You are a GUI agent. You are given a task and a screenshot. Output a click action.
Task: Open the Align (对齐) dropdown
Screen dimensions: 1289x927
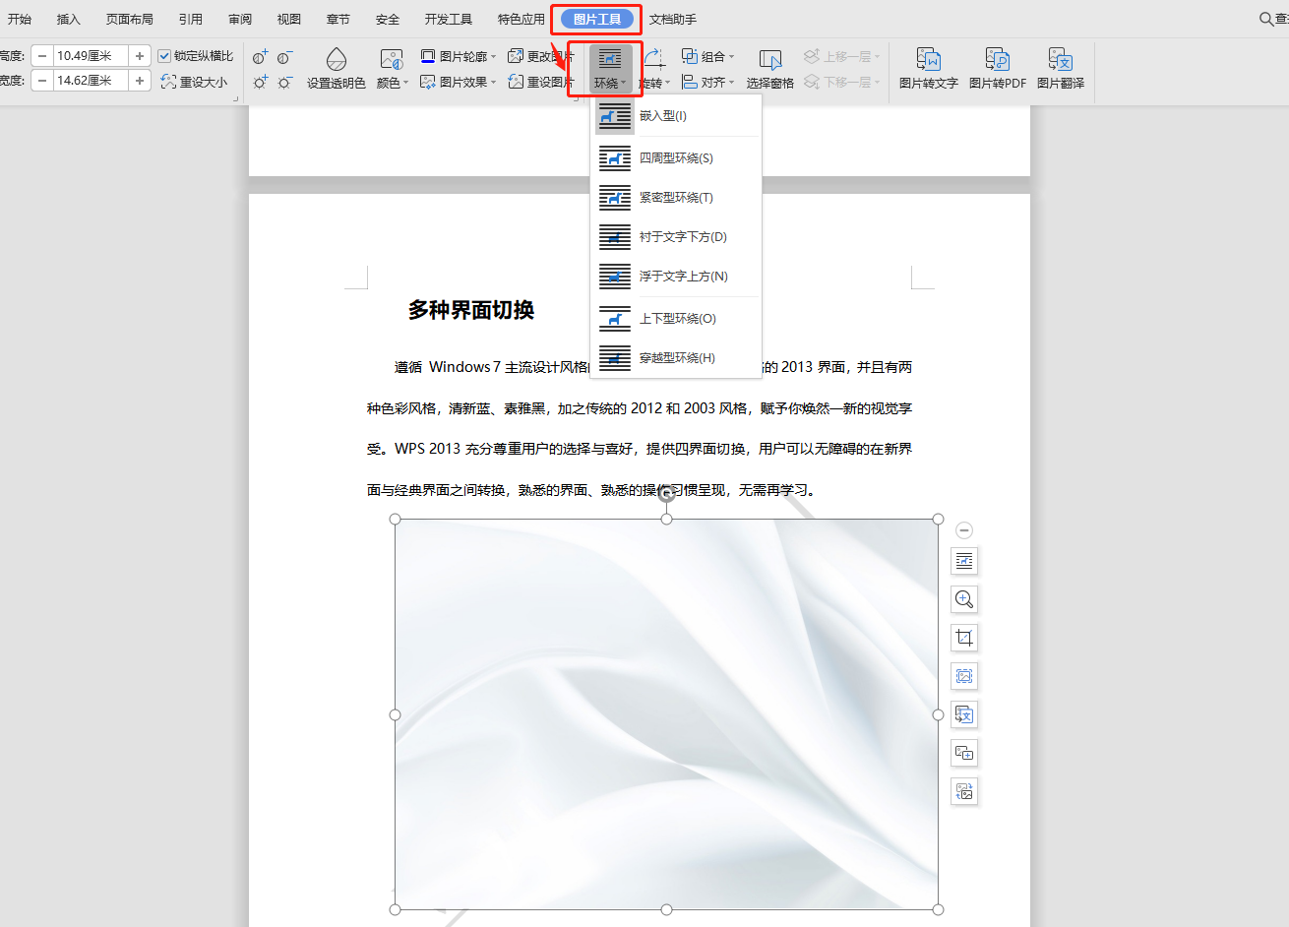708,82
